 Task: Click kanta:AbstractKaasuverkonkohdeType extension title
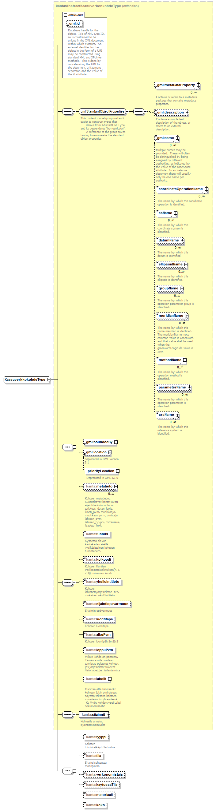pyautogui.click(x=97, y=6)
